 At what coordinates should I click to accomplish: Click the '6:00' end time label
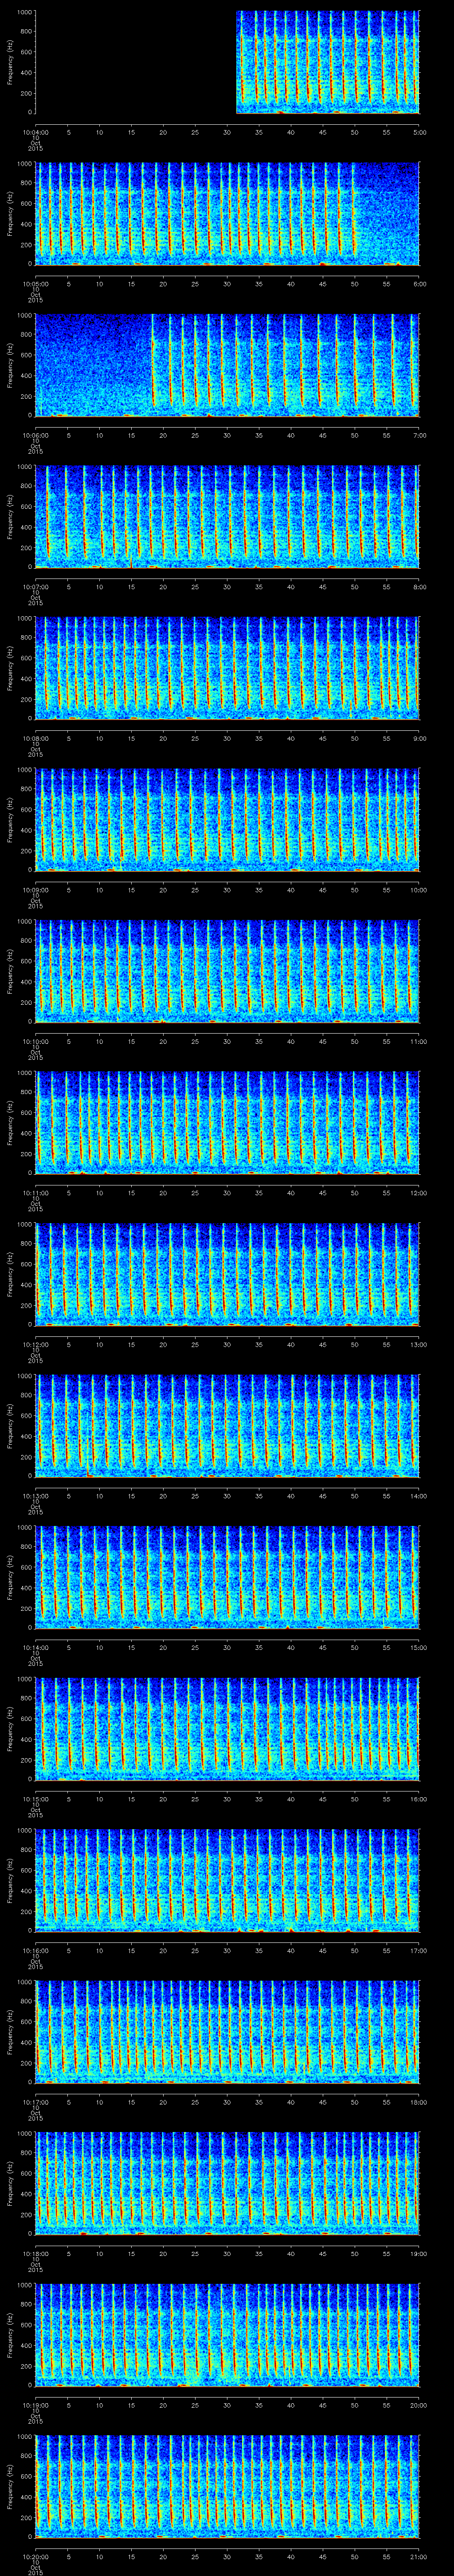pyautogui.click(x=420, y=284)
